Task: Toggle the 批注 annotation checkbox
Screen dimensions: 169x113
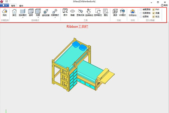Action: 154,17
